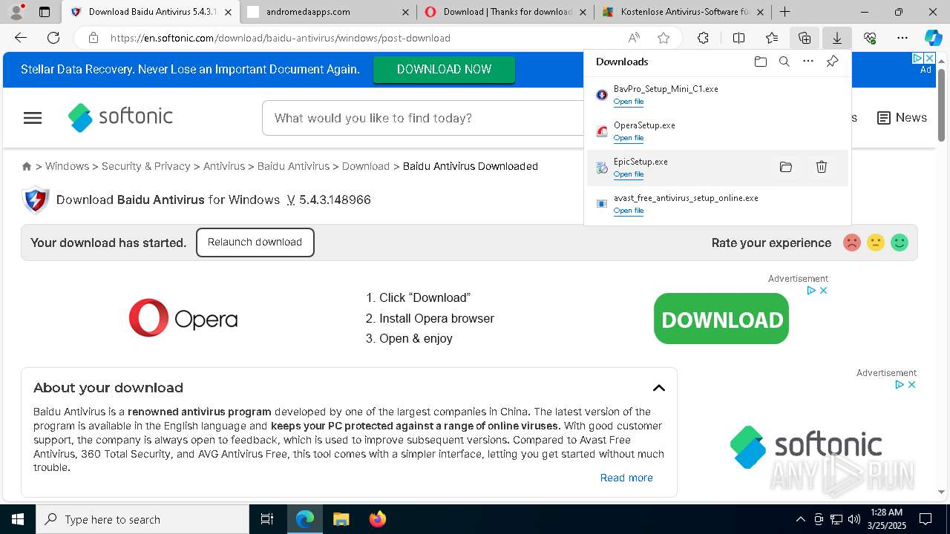Click the green DOWNLOAD ad button
Image resolution: width=950 pixels, height=534 pixels.
pos(721,319)
